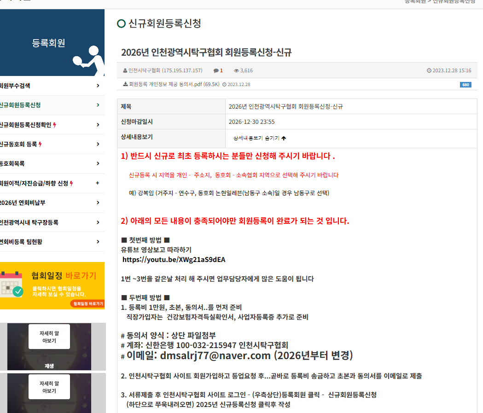Open the YouTube tutorial link

[x=174, y=259]
